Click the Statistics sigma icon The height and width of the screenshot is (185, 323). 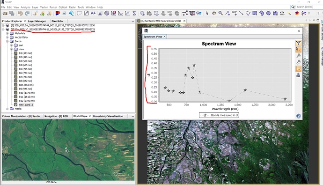[134, 14]
